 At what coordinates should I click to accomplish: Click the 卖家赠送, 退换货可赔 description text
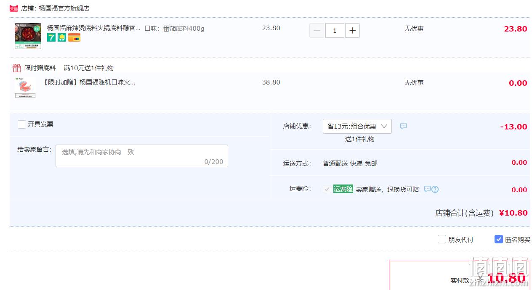(387, 189)
